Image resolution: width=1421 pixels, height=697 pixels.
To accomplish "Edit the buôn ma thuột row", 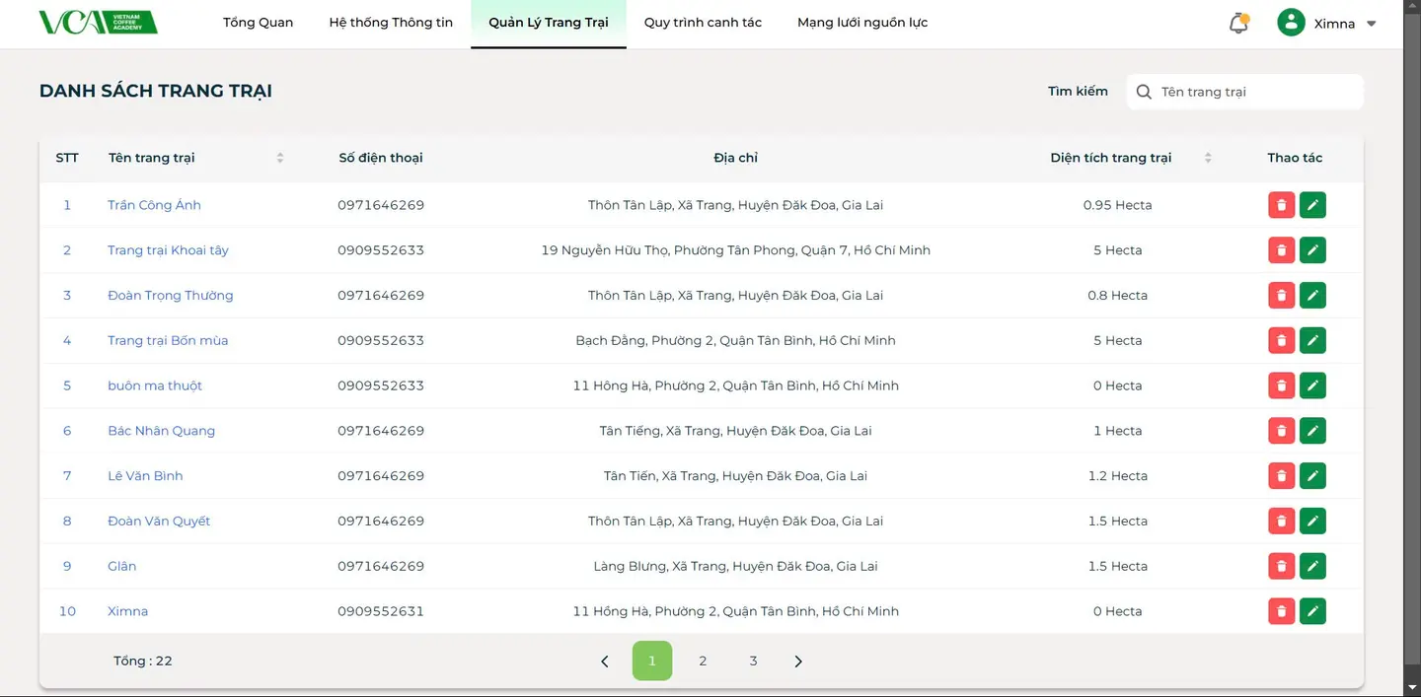I will [1312, 385].
